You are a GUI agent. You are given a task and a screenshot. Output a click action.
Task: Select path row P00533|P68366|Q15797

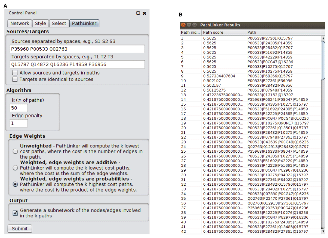(x=250, y=76)
